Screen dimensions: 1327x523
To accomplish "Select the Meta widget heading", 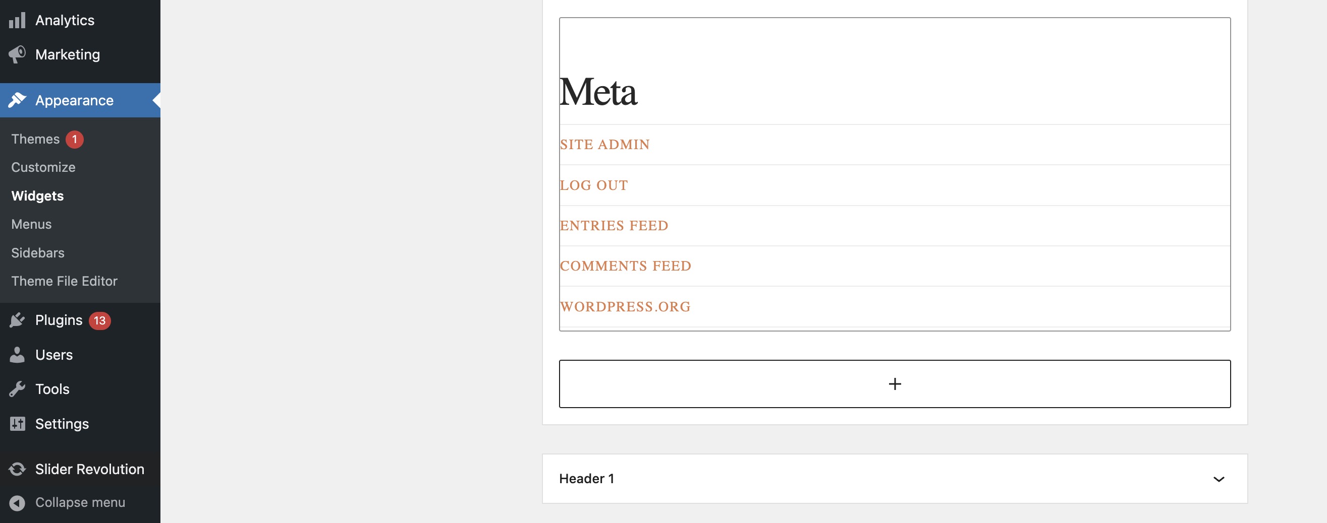I will [598, 93].
